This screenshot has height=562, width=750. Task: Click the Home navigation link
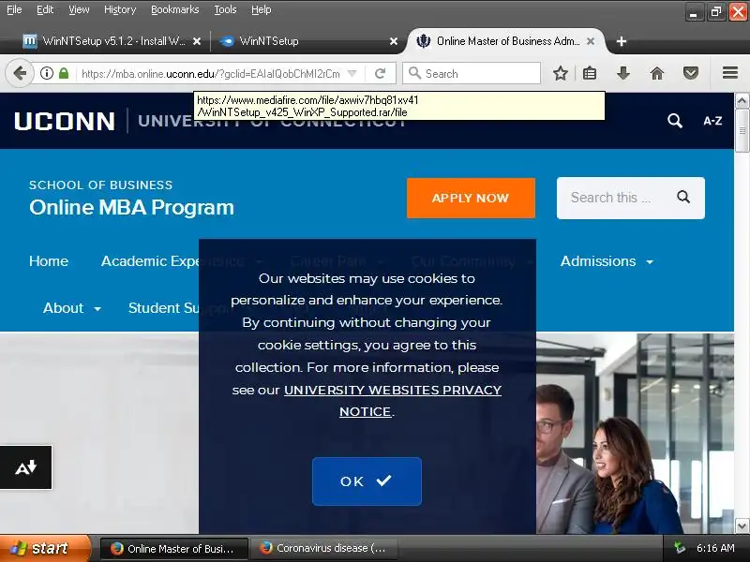pyautogui.click(x=49, y=261)
